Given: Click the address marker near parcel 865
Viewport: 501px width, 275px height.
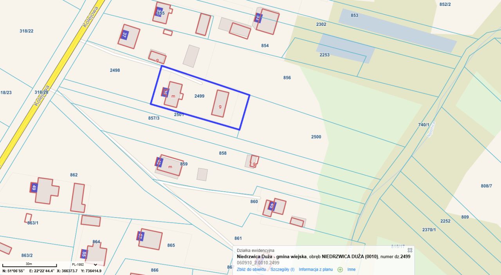Looking at the screenshot, I should (x=140, y=236).
